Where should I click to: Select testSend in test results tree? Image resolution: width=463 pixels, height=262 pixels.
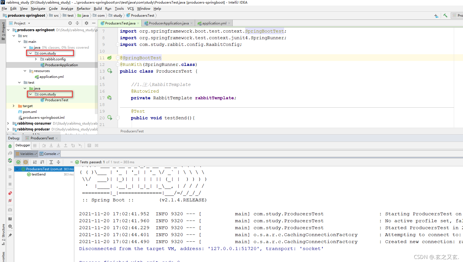[38, 174]
